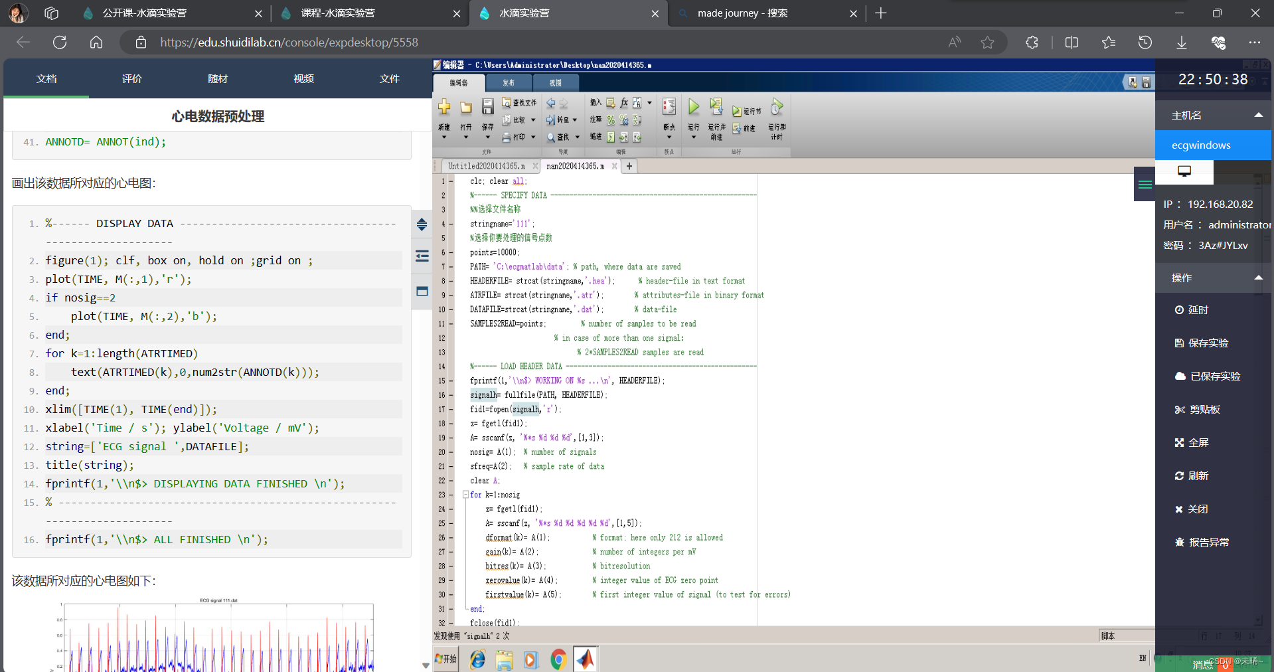Click the Compare (比较) icon

(506, 120)
